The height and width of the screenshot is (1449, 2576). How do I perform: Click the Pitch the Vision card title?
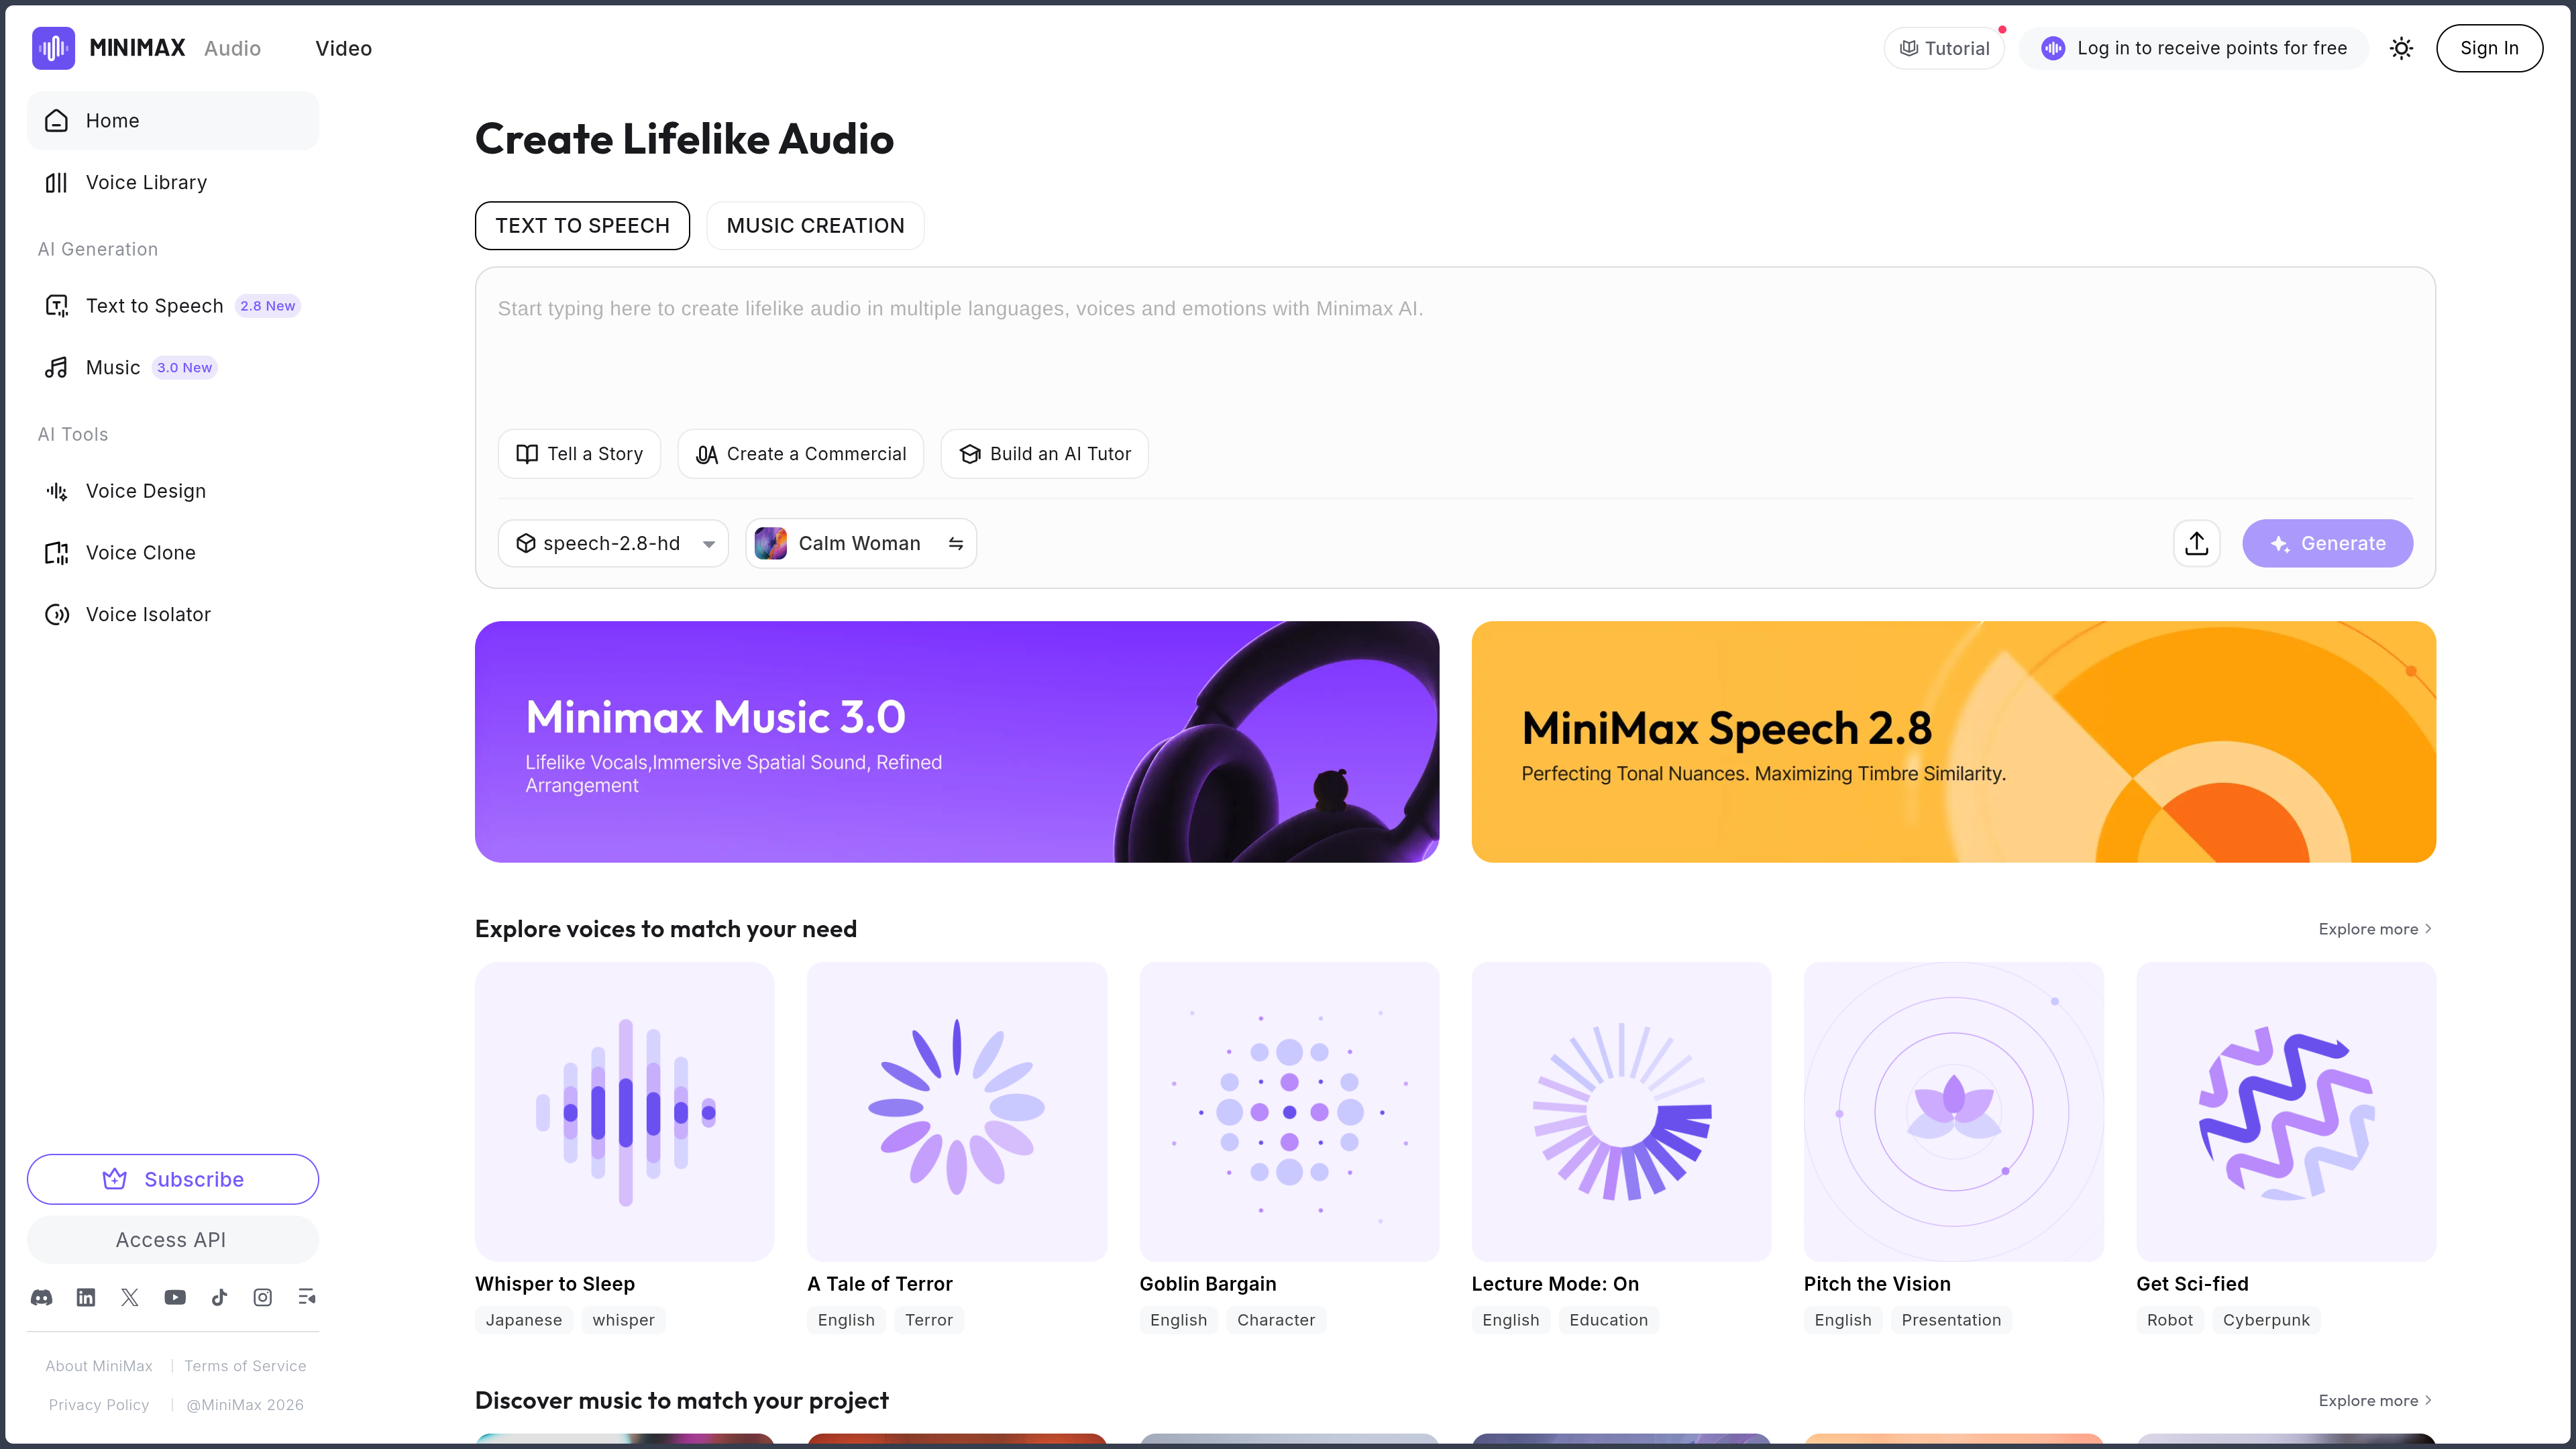(1877, 1284)
